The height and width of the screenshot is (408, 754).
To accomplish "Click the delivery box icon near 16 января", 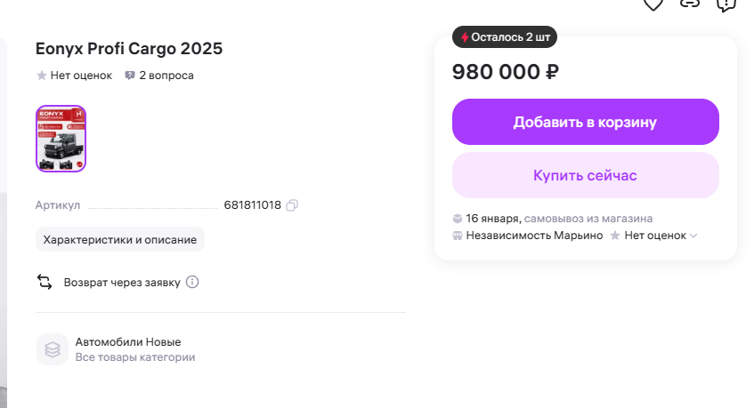I will point(458,218).
